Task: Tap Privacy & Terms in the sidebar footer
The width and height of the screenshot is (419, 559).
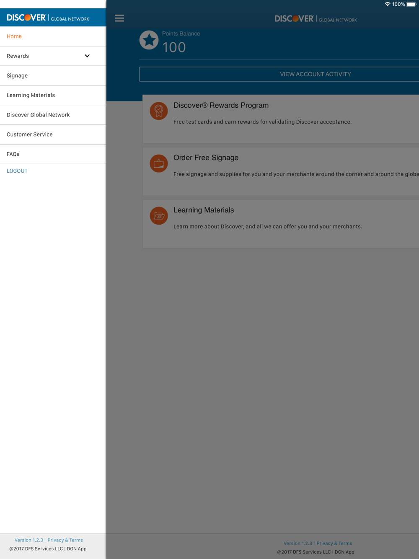Action: pyautogui.click(x=65, y=540)
